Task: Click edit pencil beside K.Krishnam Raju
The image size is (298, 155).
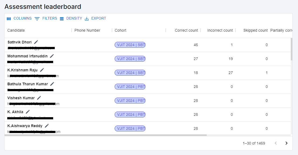Action: point(42,70)
